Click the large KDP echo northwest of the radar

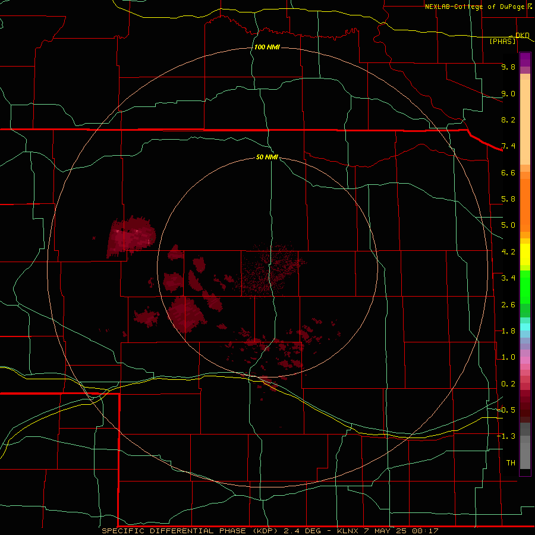pyautogui.click(x=131, y=236)
